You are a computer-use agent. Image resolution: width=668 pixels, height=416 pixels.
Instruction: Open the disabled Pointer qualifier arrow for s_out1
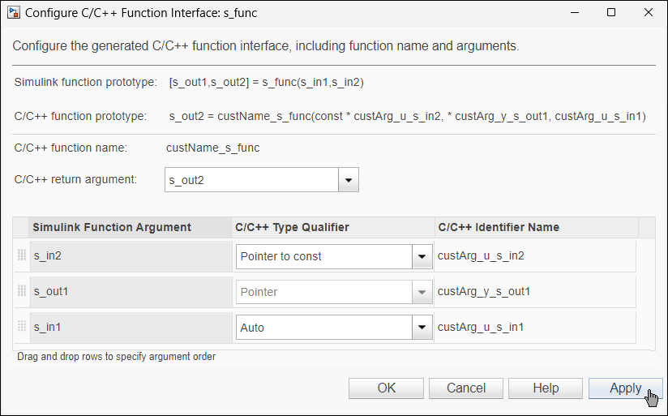[422, 292]
